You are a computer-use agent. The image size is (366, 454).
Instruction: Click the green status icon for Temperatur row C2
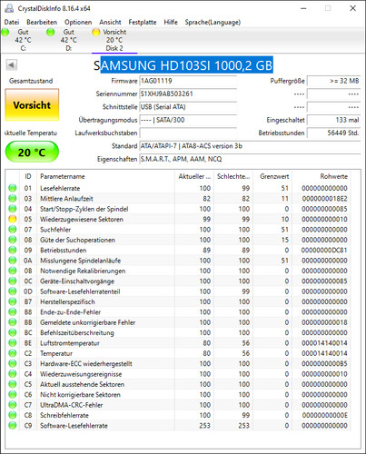point(13,353)
